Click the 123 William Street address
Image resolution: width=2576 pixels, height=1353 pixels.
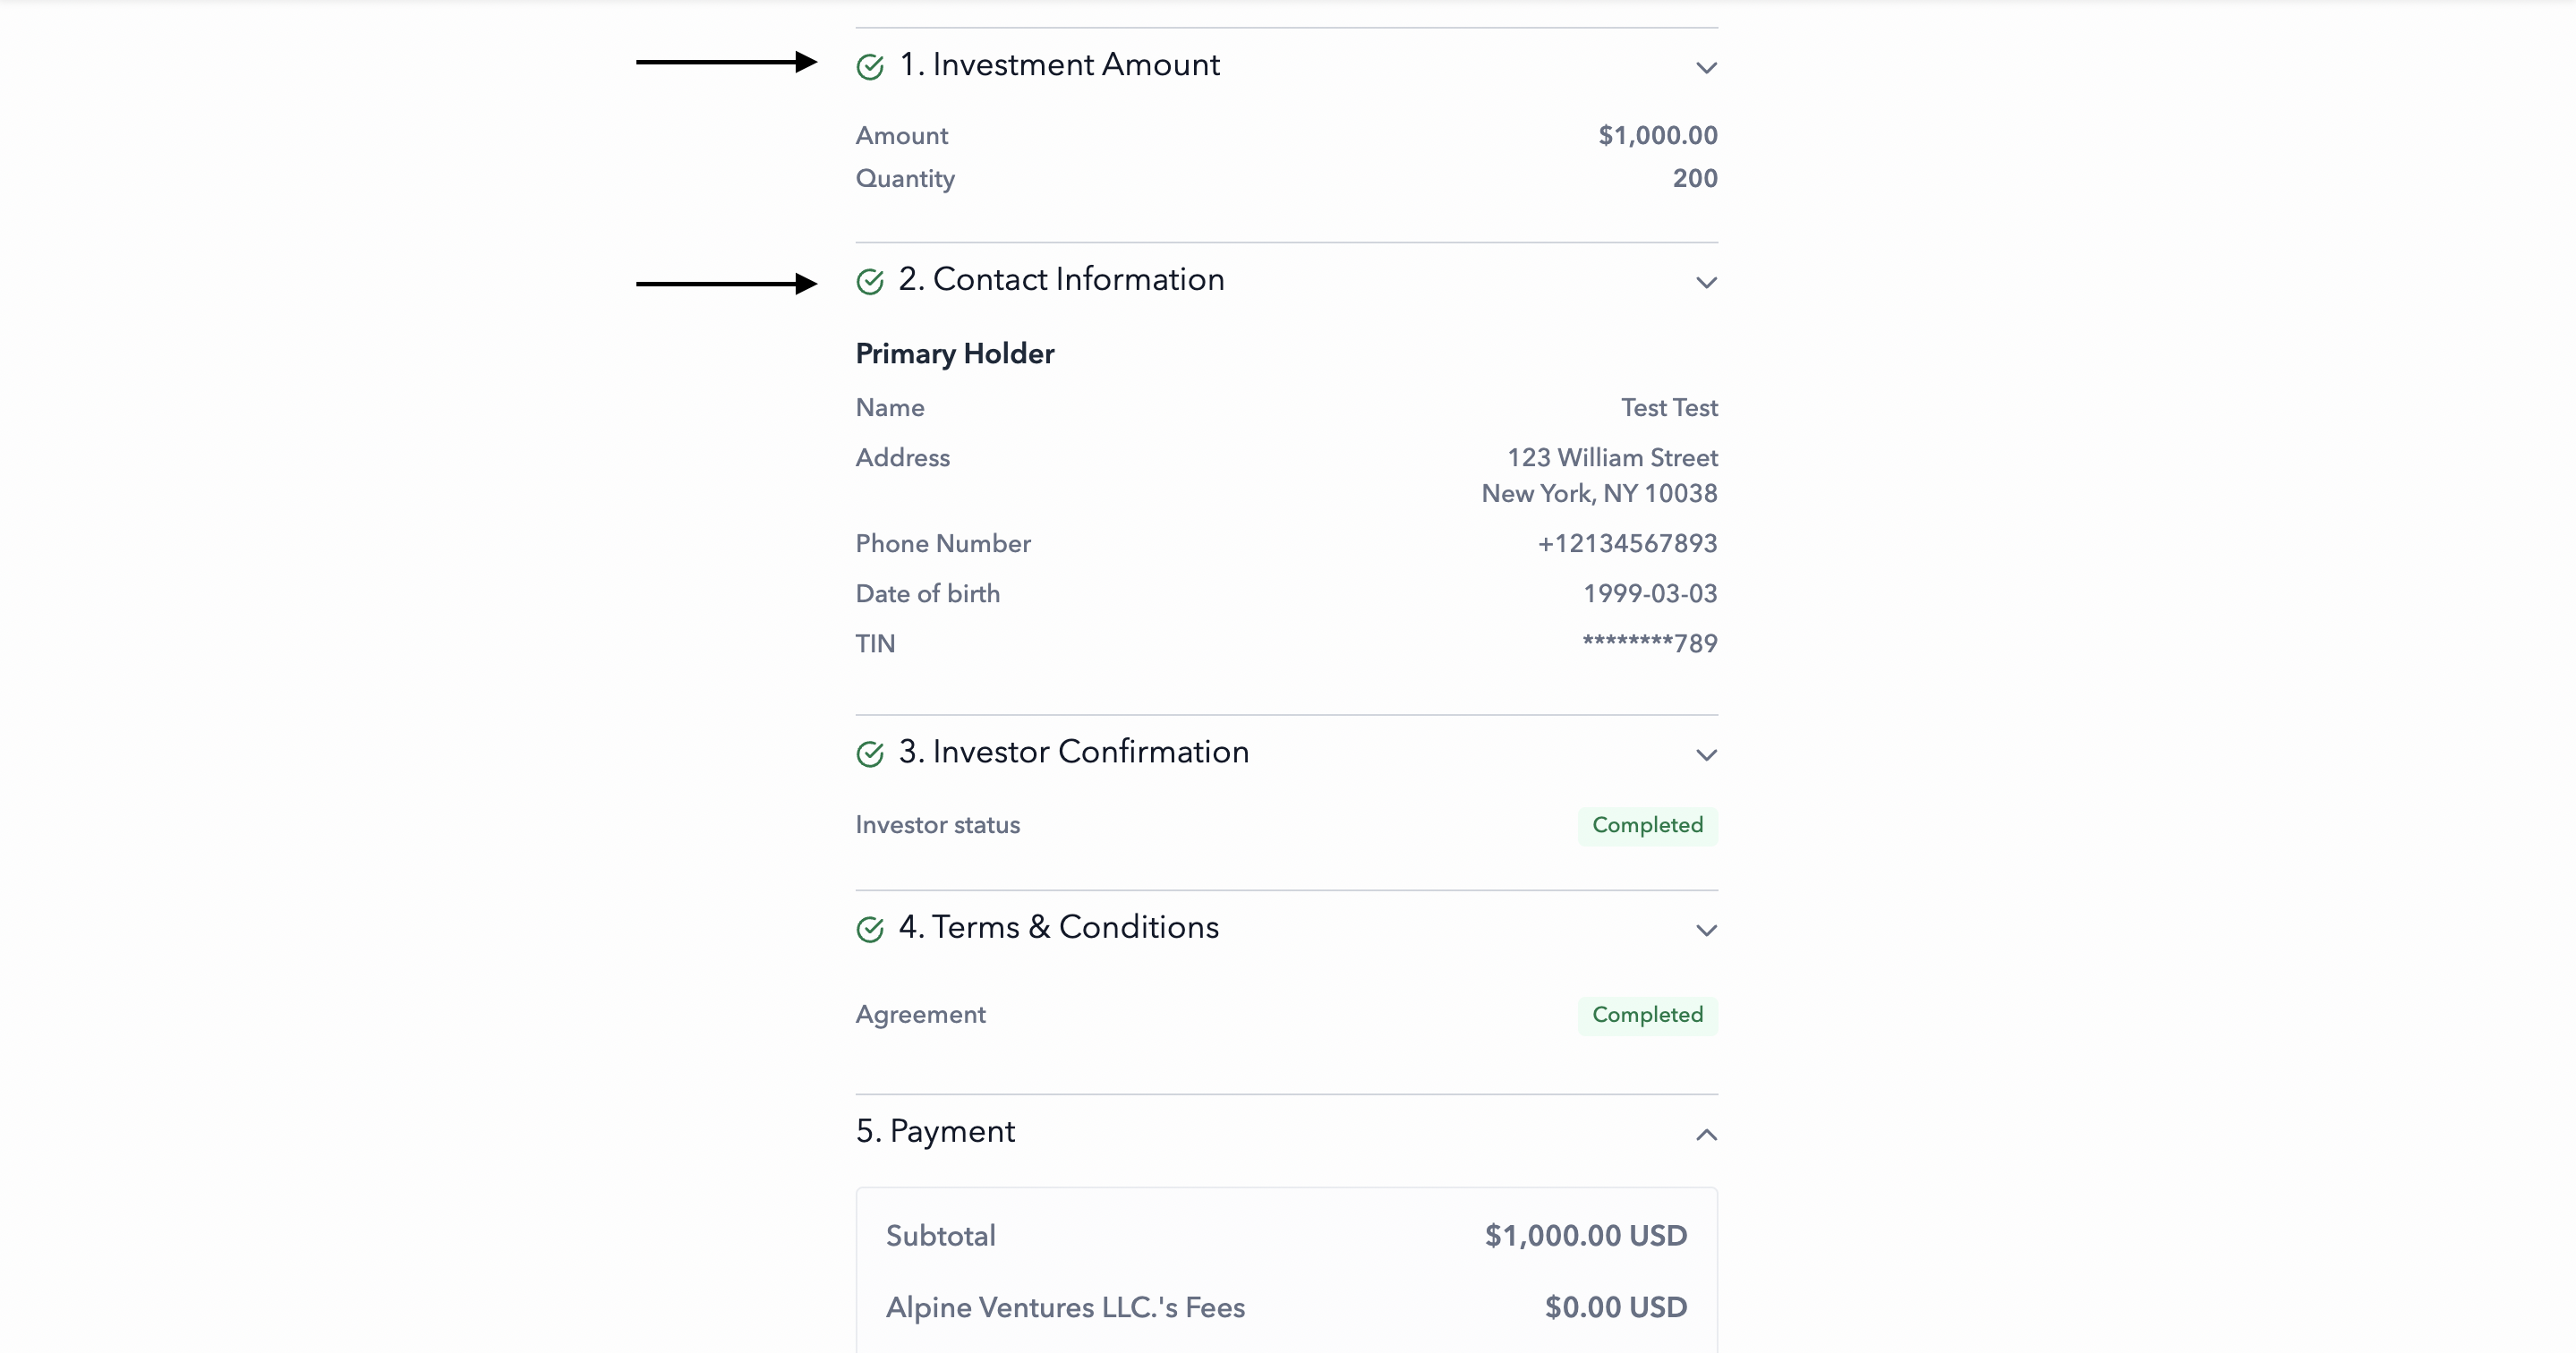pos(1612,458)
